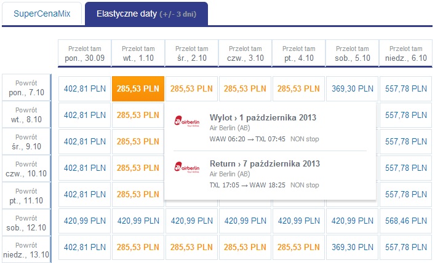
Task: Choose departure column pon., 30.09
Action: (x=85, y=53)
